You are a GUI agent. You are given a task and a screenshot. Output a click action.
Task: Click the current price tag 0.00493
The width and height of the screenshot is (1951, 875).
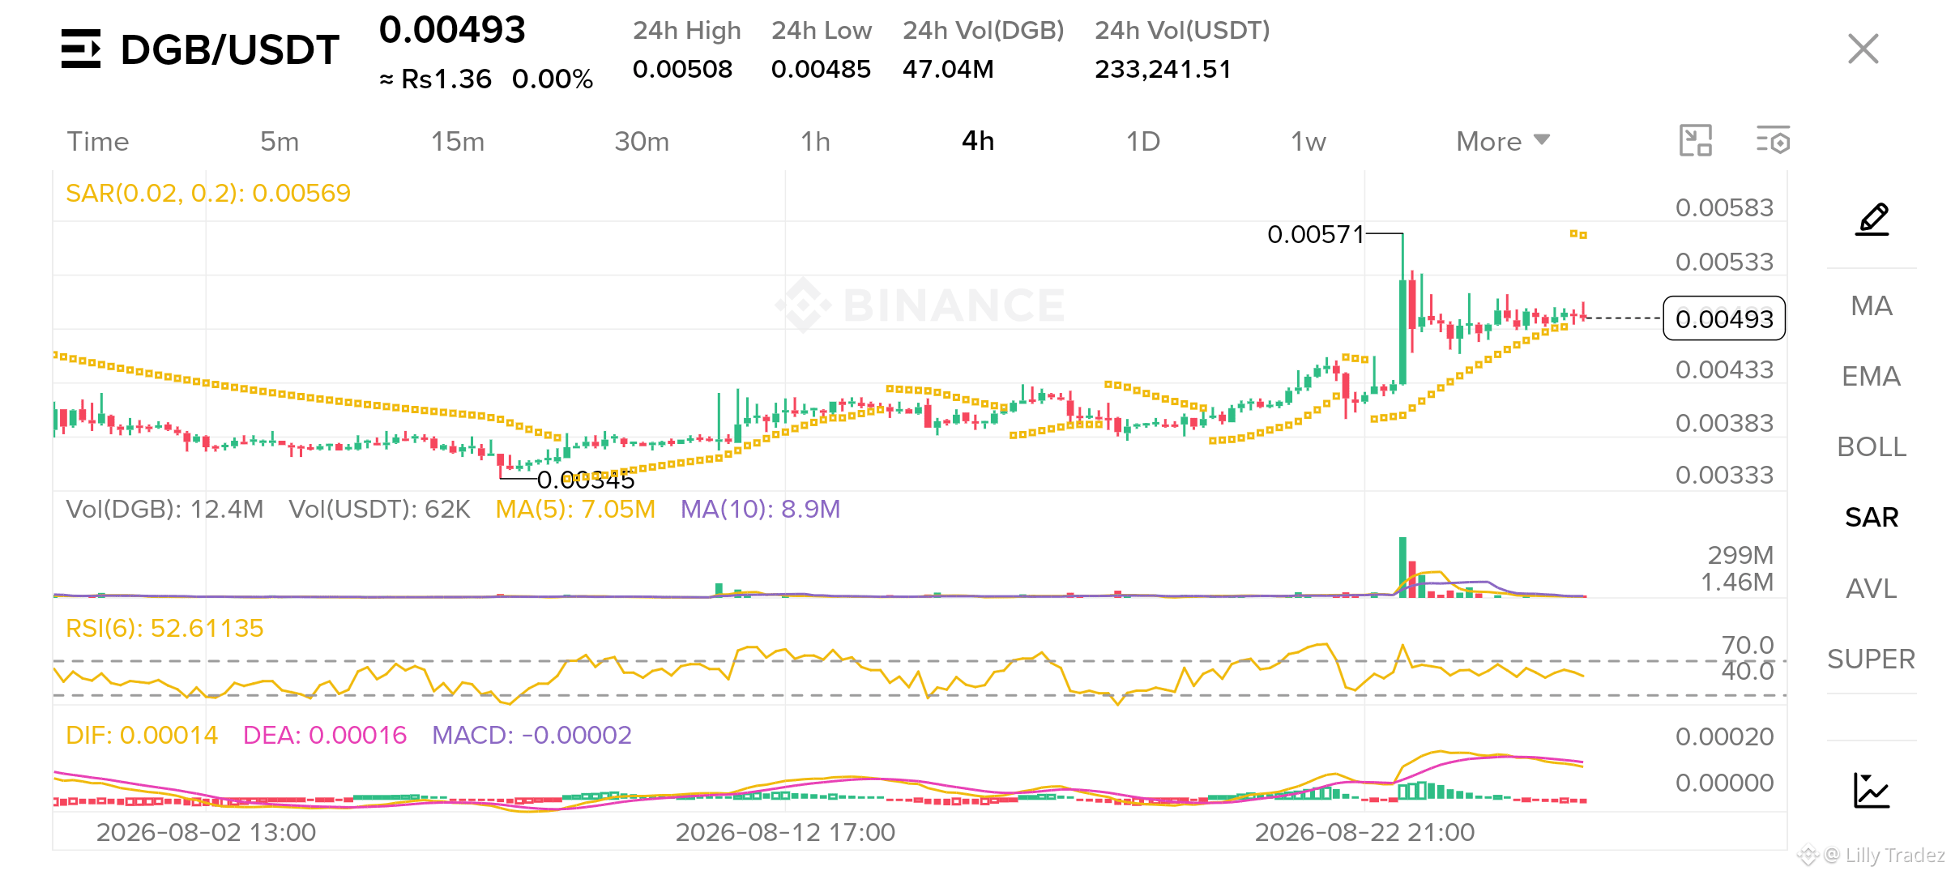[x=1724, y=318]
